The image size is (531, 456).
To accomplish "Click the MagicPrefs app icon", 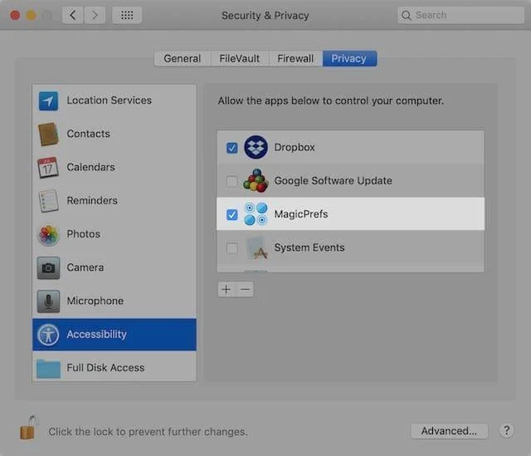I will 256,214.
